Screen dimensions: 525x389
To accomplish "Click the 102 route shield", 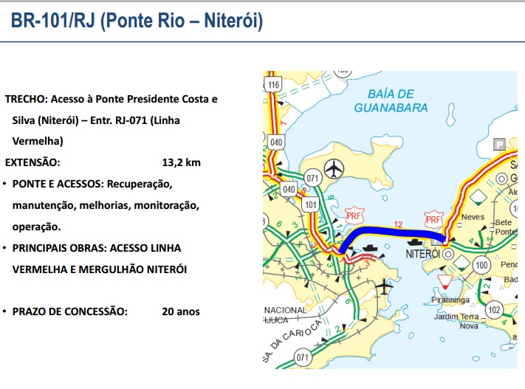I will (x=494, y=310).
